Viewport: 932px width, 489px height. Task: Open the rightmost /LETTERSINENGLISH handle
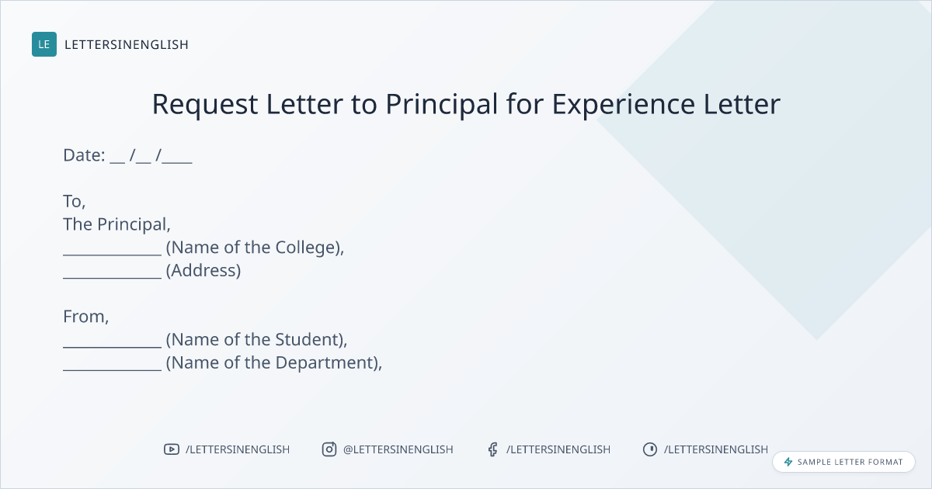pos(715,449)
